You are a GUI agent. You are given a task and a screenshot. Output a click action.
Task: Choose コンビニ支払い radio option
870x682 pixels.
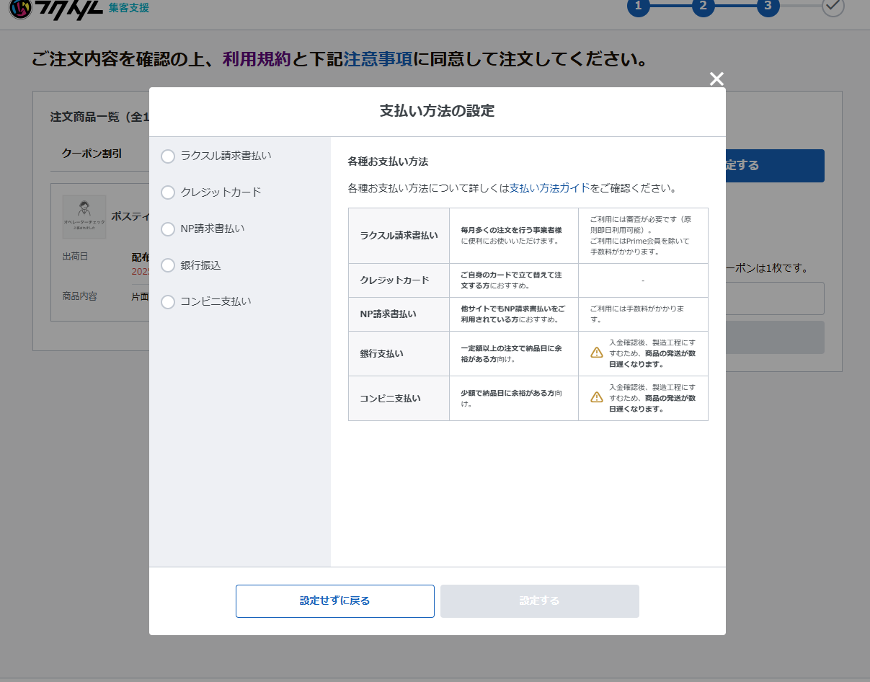click(x=168, y=302)
